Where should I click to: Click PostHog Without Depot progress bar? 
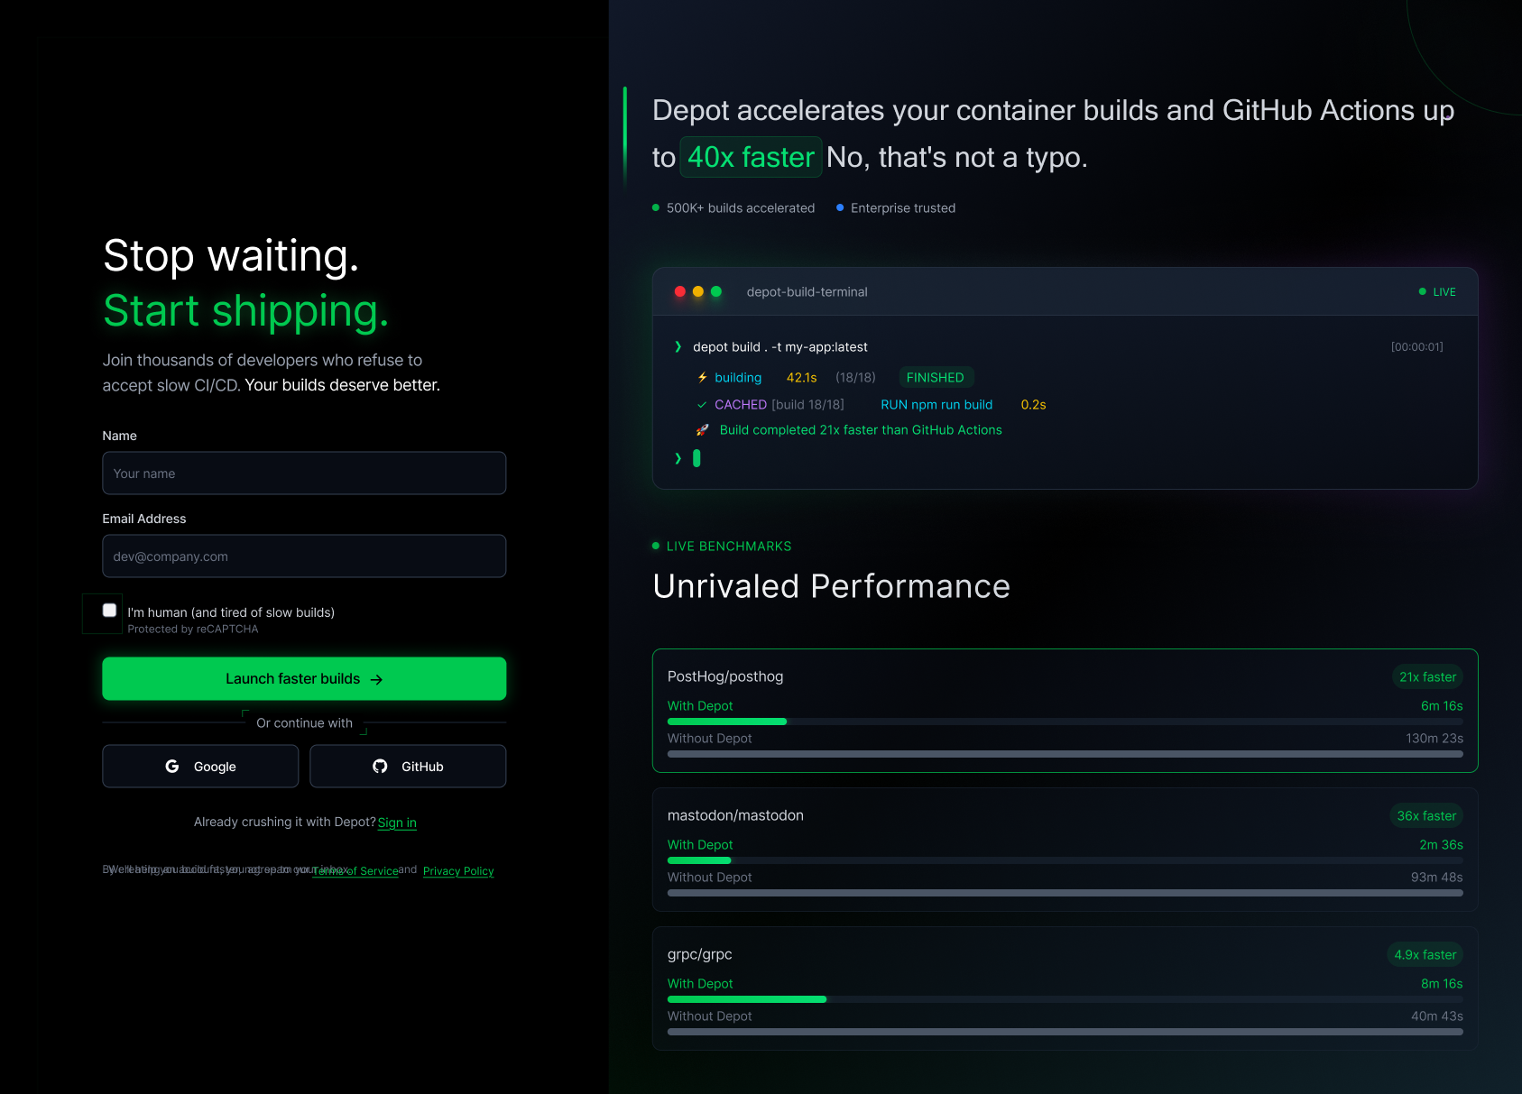(x=1065, y=754)
